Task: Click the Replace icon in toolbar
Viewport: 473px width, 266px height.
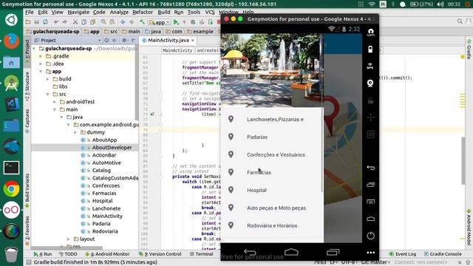Action: pyautogui.click(x=112, y=22)
